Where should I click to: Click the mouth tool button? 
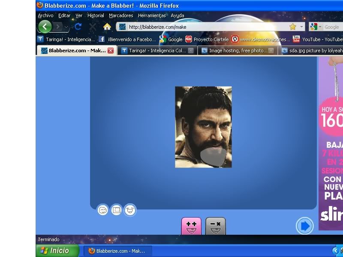click(x=130, y=210)
